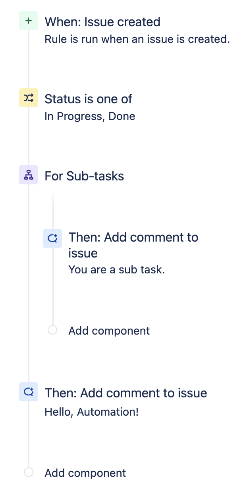Click the nested comment action icon
Image resolution: width=247 pixels, height=484 pixels.
pyautogui.click(x=52, y=238)
